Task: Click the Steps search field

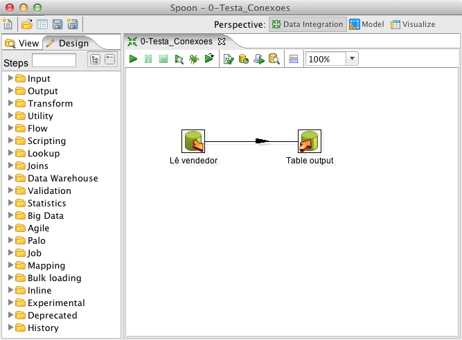Action: (x=54, y=60)
